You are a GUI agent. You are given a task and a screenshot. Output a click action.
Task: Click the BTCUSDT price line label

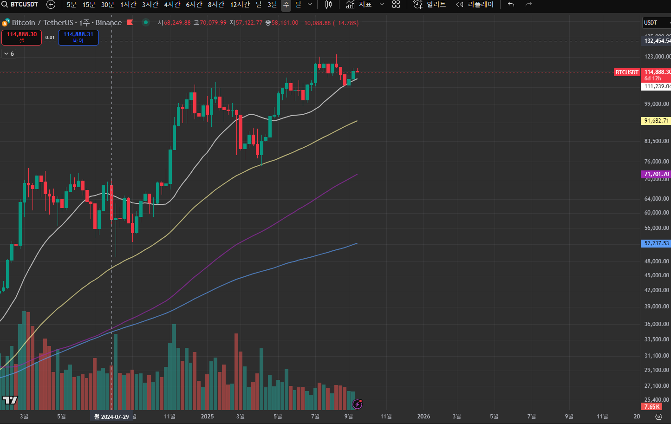coord(627,72)
